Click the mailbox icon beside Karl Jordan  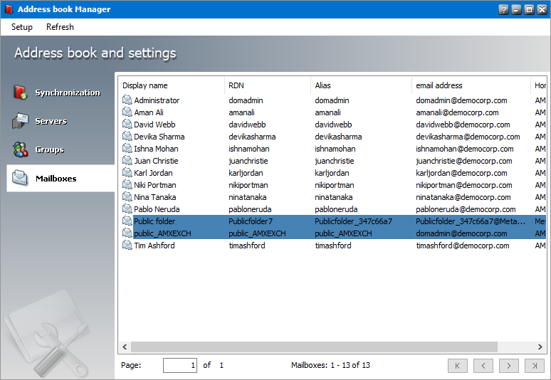click(127, 173)
